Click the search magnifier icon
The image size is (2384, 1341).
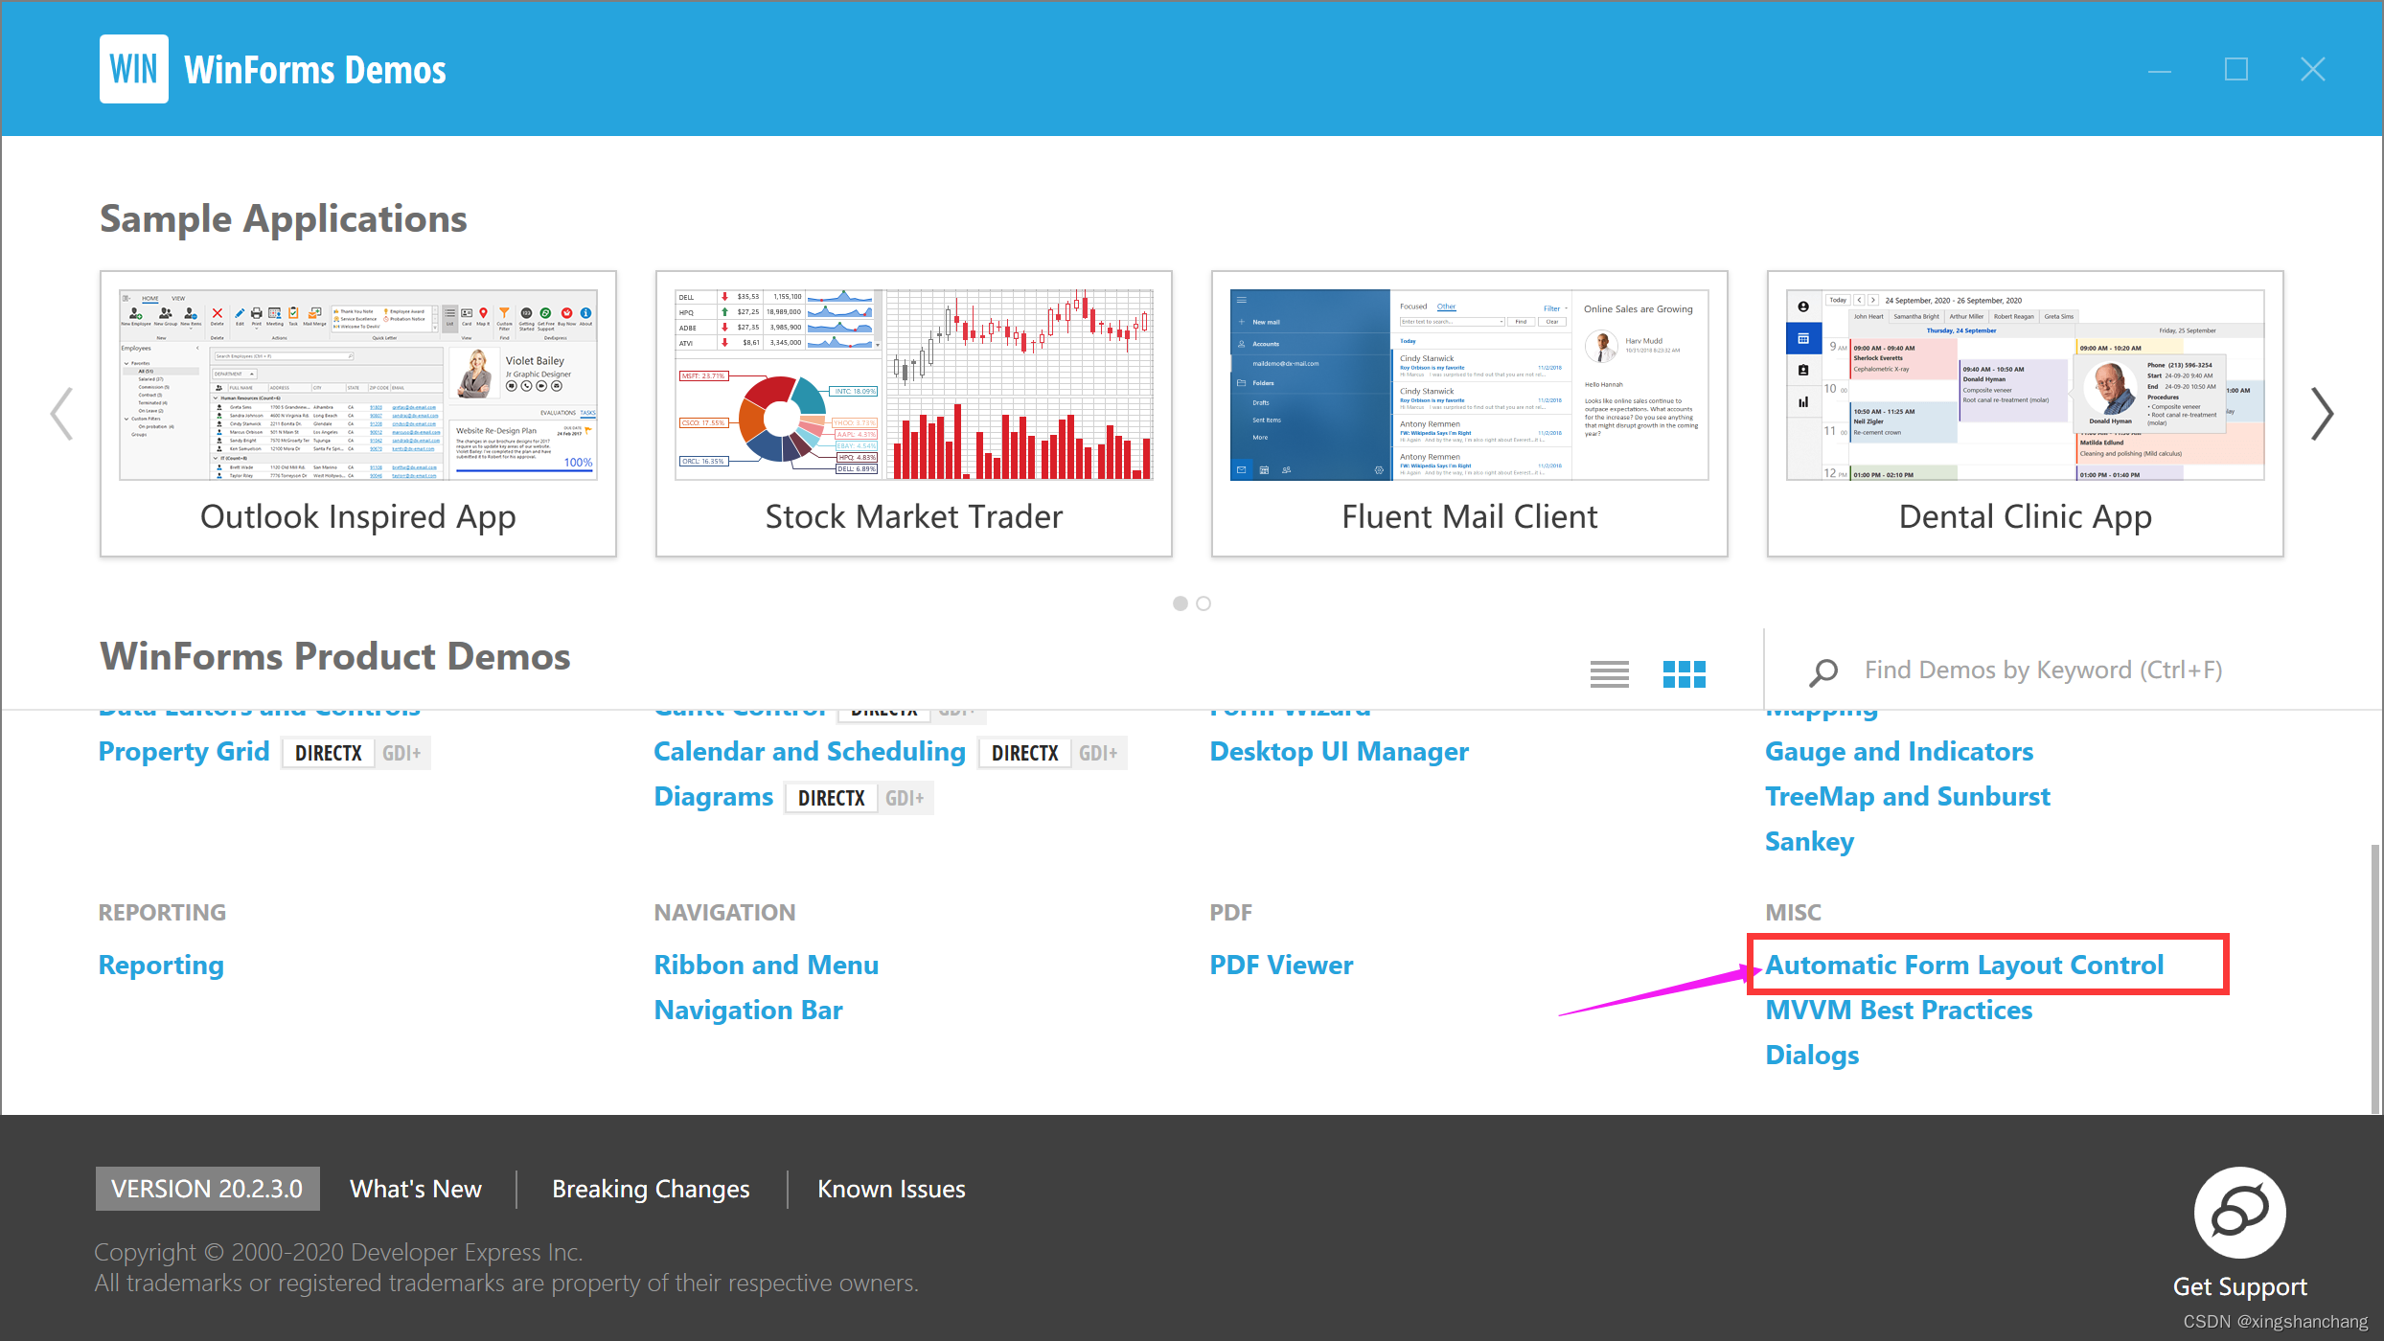tap(1822, 671)
